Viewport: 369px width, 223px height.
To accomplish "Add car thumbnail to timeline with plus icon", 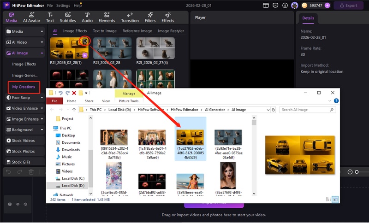I will coord(85,55).
